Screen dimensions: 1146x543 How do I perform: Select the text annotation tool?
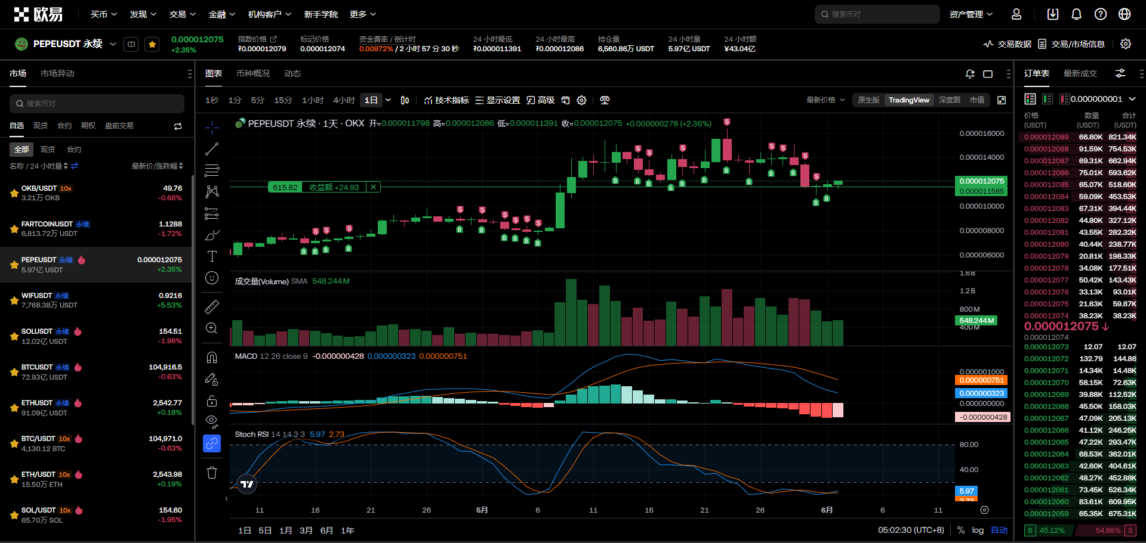[x=212, y=256]
